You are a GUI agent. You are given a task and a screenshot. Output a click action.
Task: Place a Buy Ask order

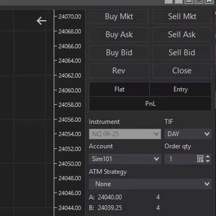pos(119,35)
